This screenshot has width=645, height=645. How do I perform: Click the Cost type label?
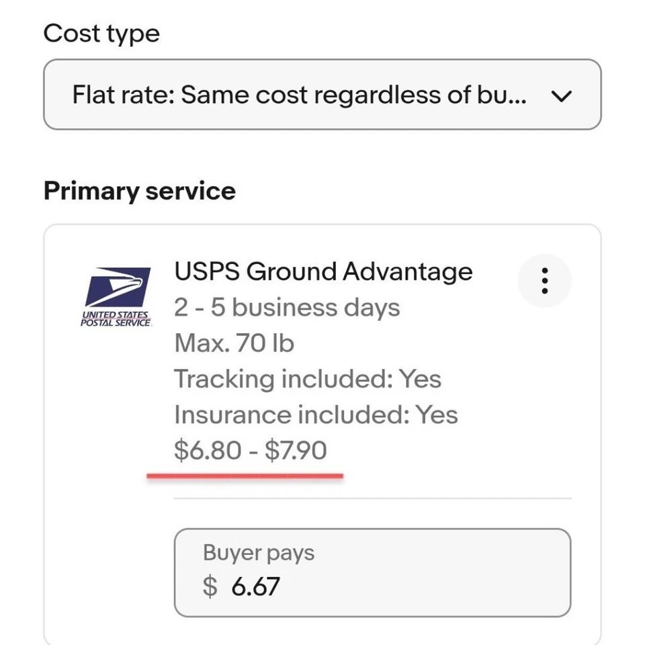[101, 33]
